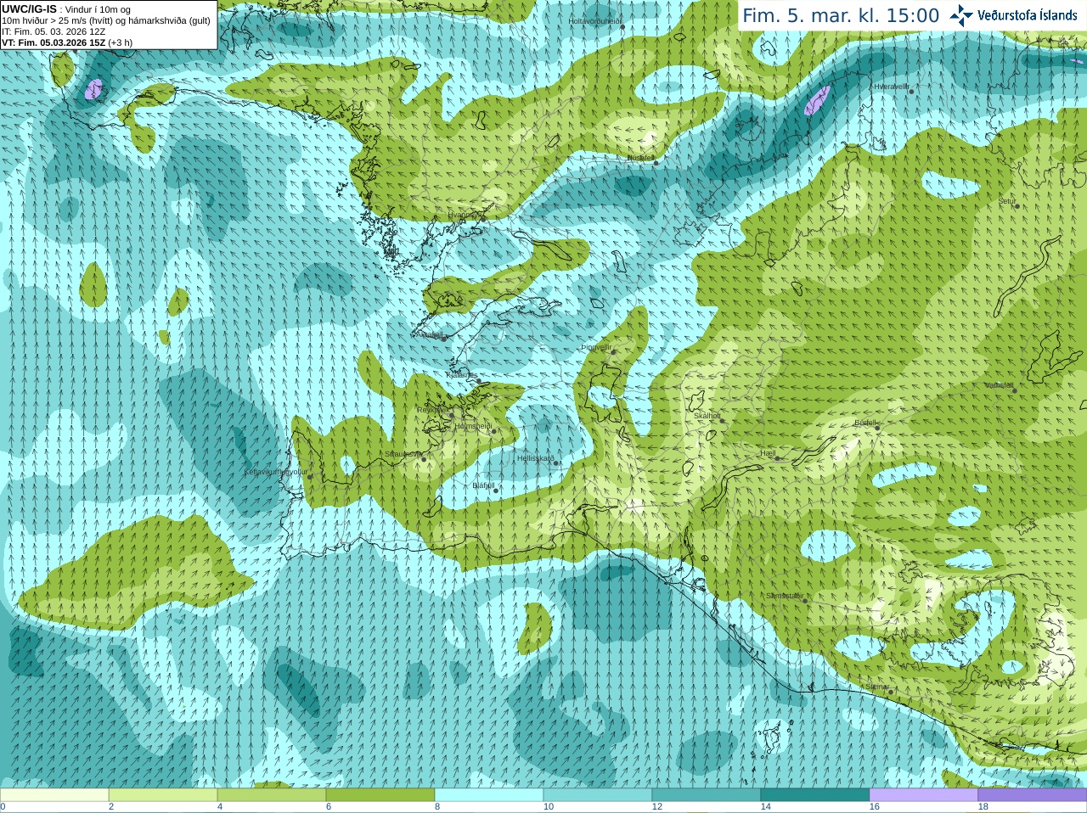Select the Hólmsheiði station label
This screenshot has width=1087, height=813.
coord(473,426)
